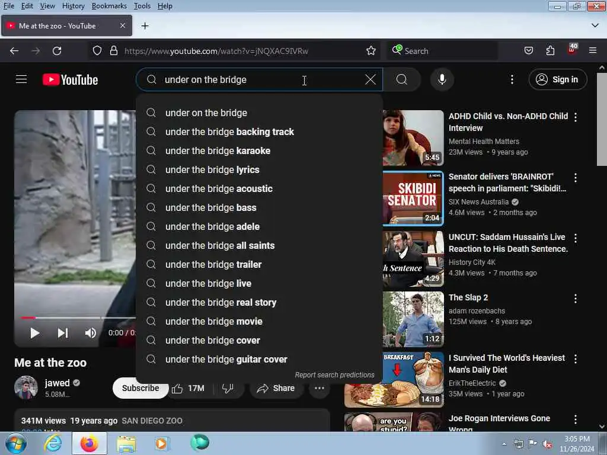Subscribe to the jawed channel
Viewport: 607px width, 455px height.
(x=140, y=388)
